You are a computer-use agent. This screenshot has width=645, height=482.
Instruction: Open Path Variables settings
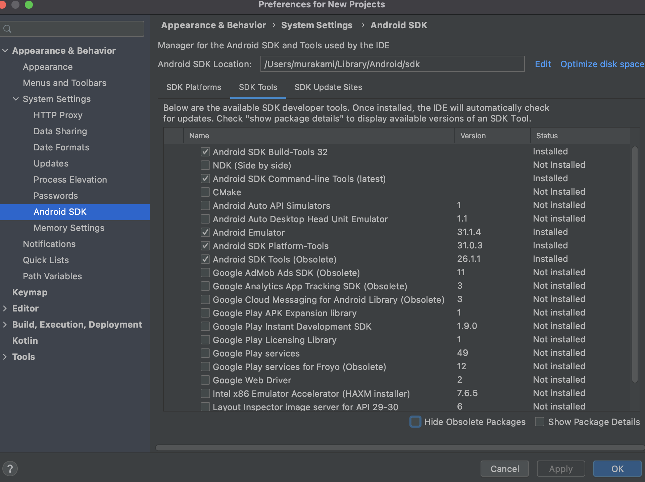[52, 276]
